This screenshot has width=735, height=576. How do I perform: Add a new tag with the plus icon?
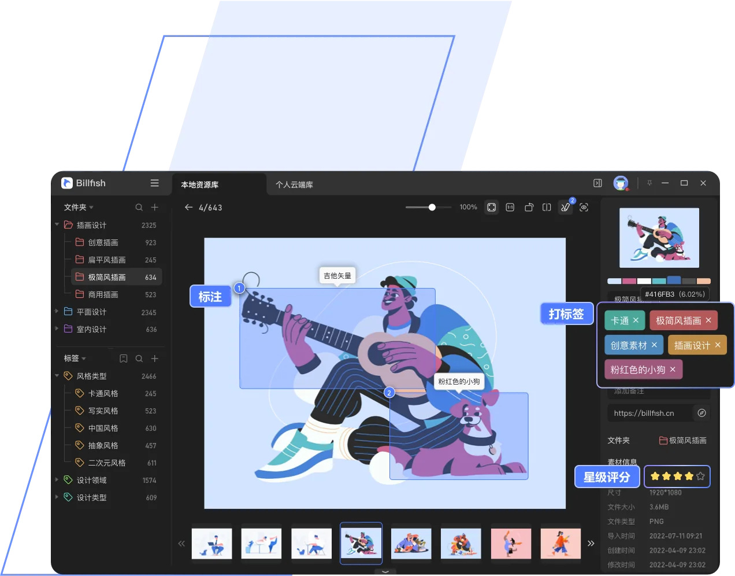(155, 359)
